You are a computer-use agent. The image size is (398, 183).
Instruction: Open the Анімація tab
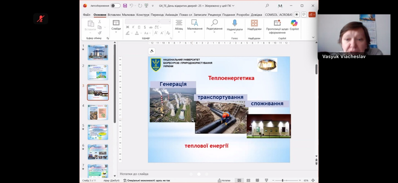[171, 15]
